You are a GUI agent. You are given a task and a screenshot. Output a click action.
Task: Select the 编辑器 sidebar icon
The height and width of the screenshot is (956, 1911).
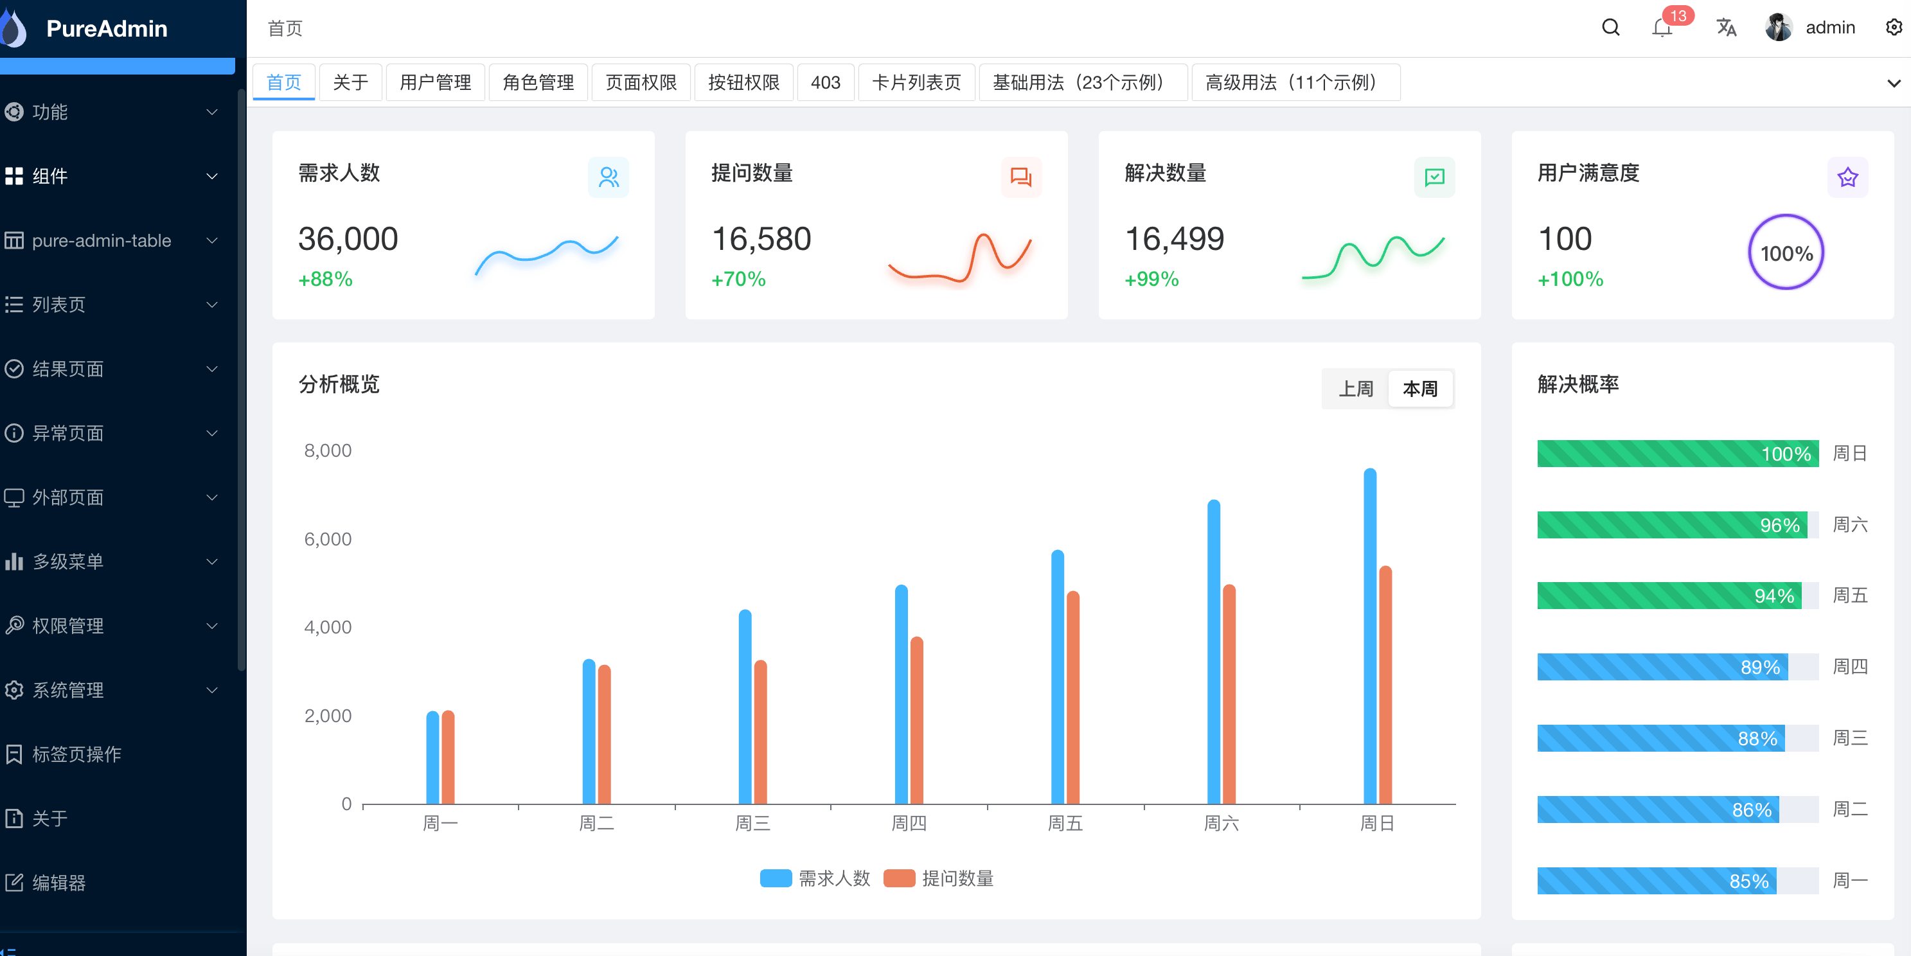15,883
